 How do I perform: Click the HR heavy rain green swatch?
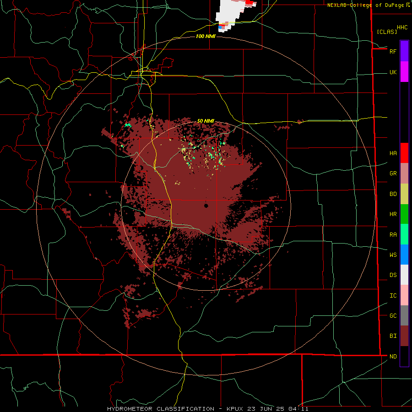[404, 214]
